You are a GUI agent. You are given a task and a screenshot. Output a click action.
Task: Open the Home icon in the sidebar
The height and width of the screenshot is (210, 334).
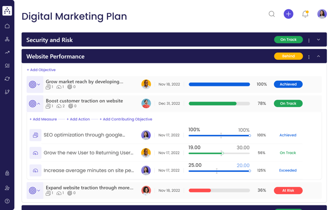click(x=7, y=26)
